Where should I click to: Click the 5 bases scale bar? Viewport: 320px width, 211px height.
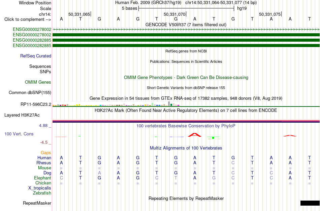pyautogui.click(x=186, y=8)
